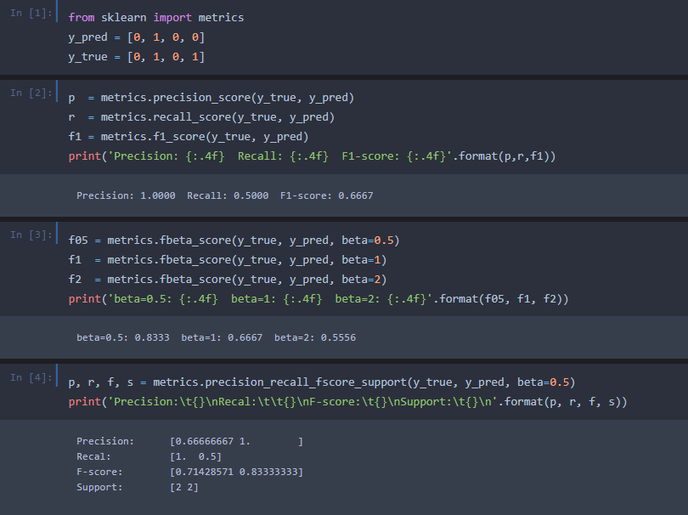
Task: Click the f05 fbeta_score beta=0.5 line
Action: click(x=234, y=241)
